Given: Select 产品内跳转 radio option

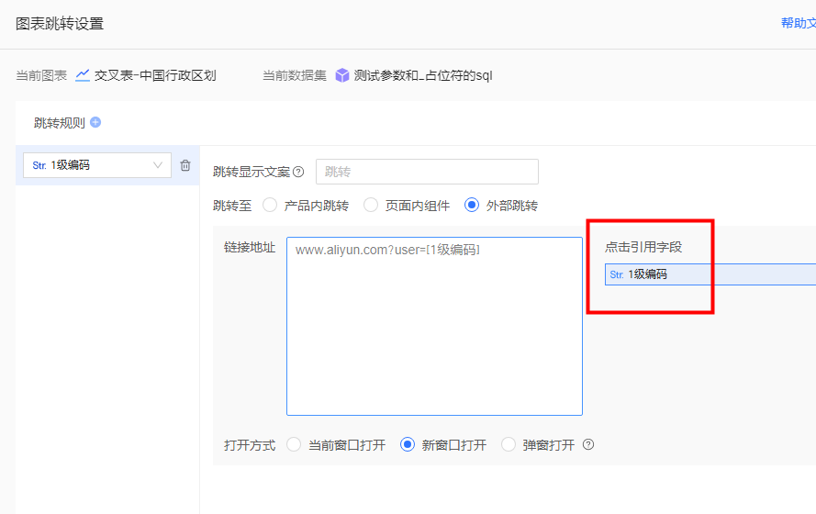Looking at the screenshot, I should [270, 206].
